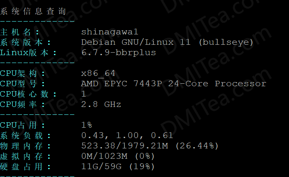289x177 pixels.
Task: Click the 系统负载 label
Action: [x=25, y=136]
